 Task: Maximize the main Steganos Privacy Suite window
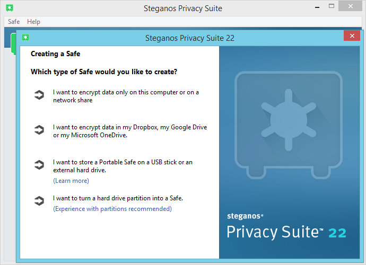332,7
